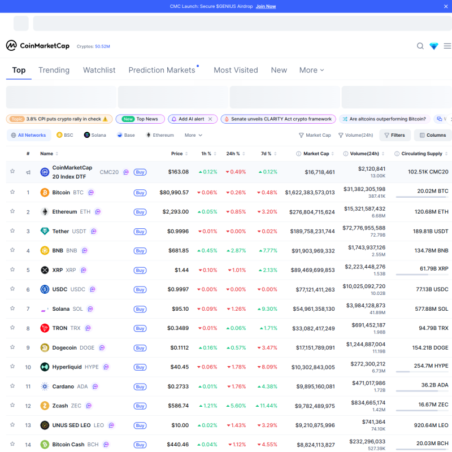Click the Hyperliquid coin logo
The image size is (452, 452).
tap(45, 367)
